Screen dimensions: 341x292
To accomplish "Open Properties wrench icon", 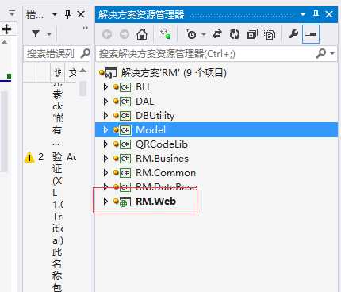I will [x=293, y=34].
